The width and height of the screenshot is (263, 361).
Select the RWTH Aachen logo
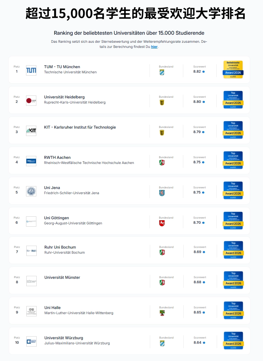(x=31, y=161)
